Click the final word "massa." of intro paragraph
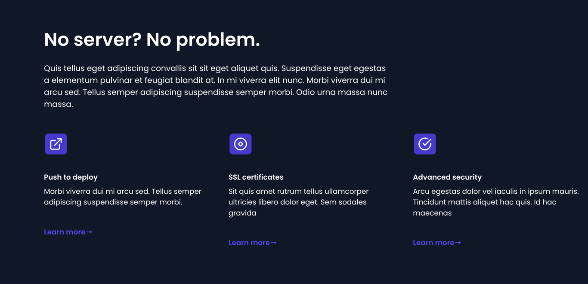The width and height of the screenshot is (588, 284). [59, 104]
